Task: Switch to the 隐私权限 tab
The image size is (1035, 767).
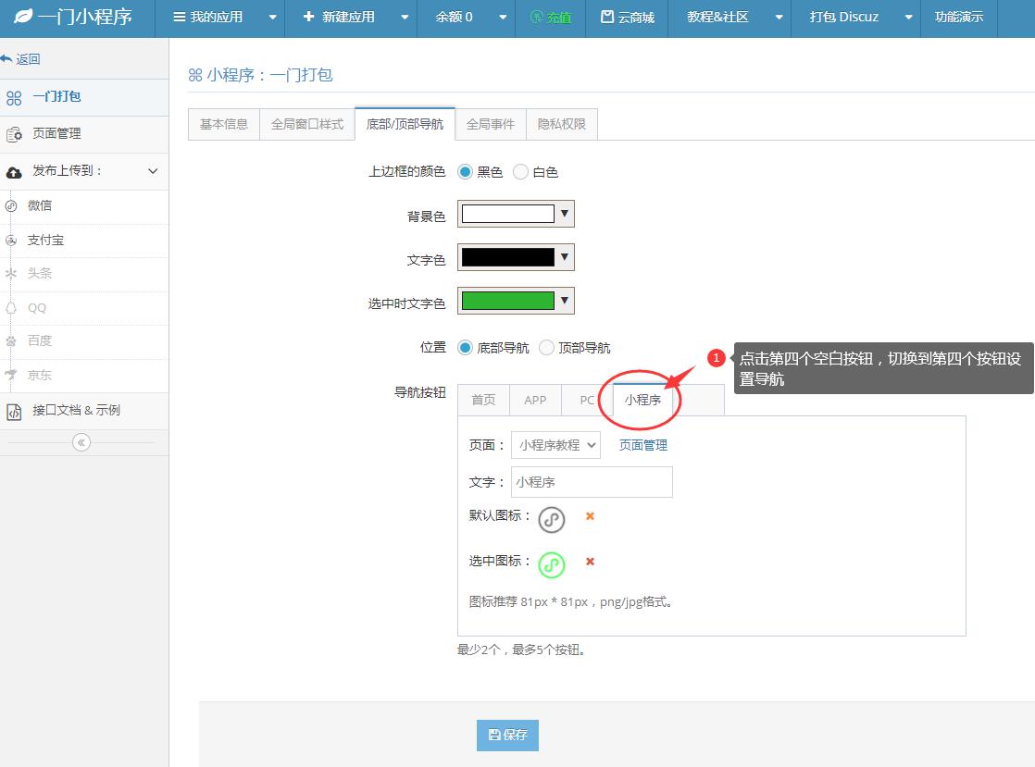Action: (x=562, y=124)
